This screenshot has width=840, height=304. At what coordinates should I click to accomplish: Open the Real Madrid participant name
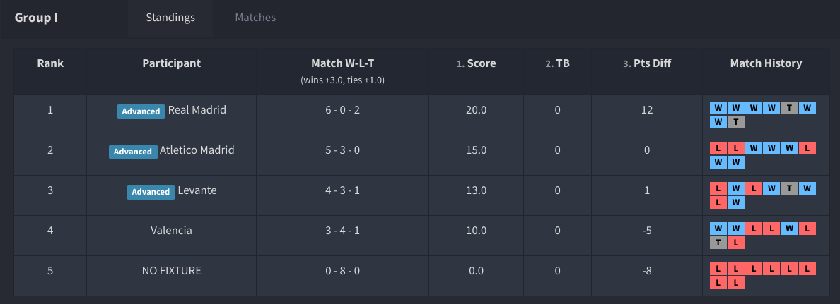pyautogui.click(x=197, y=110)
